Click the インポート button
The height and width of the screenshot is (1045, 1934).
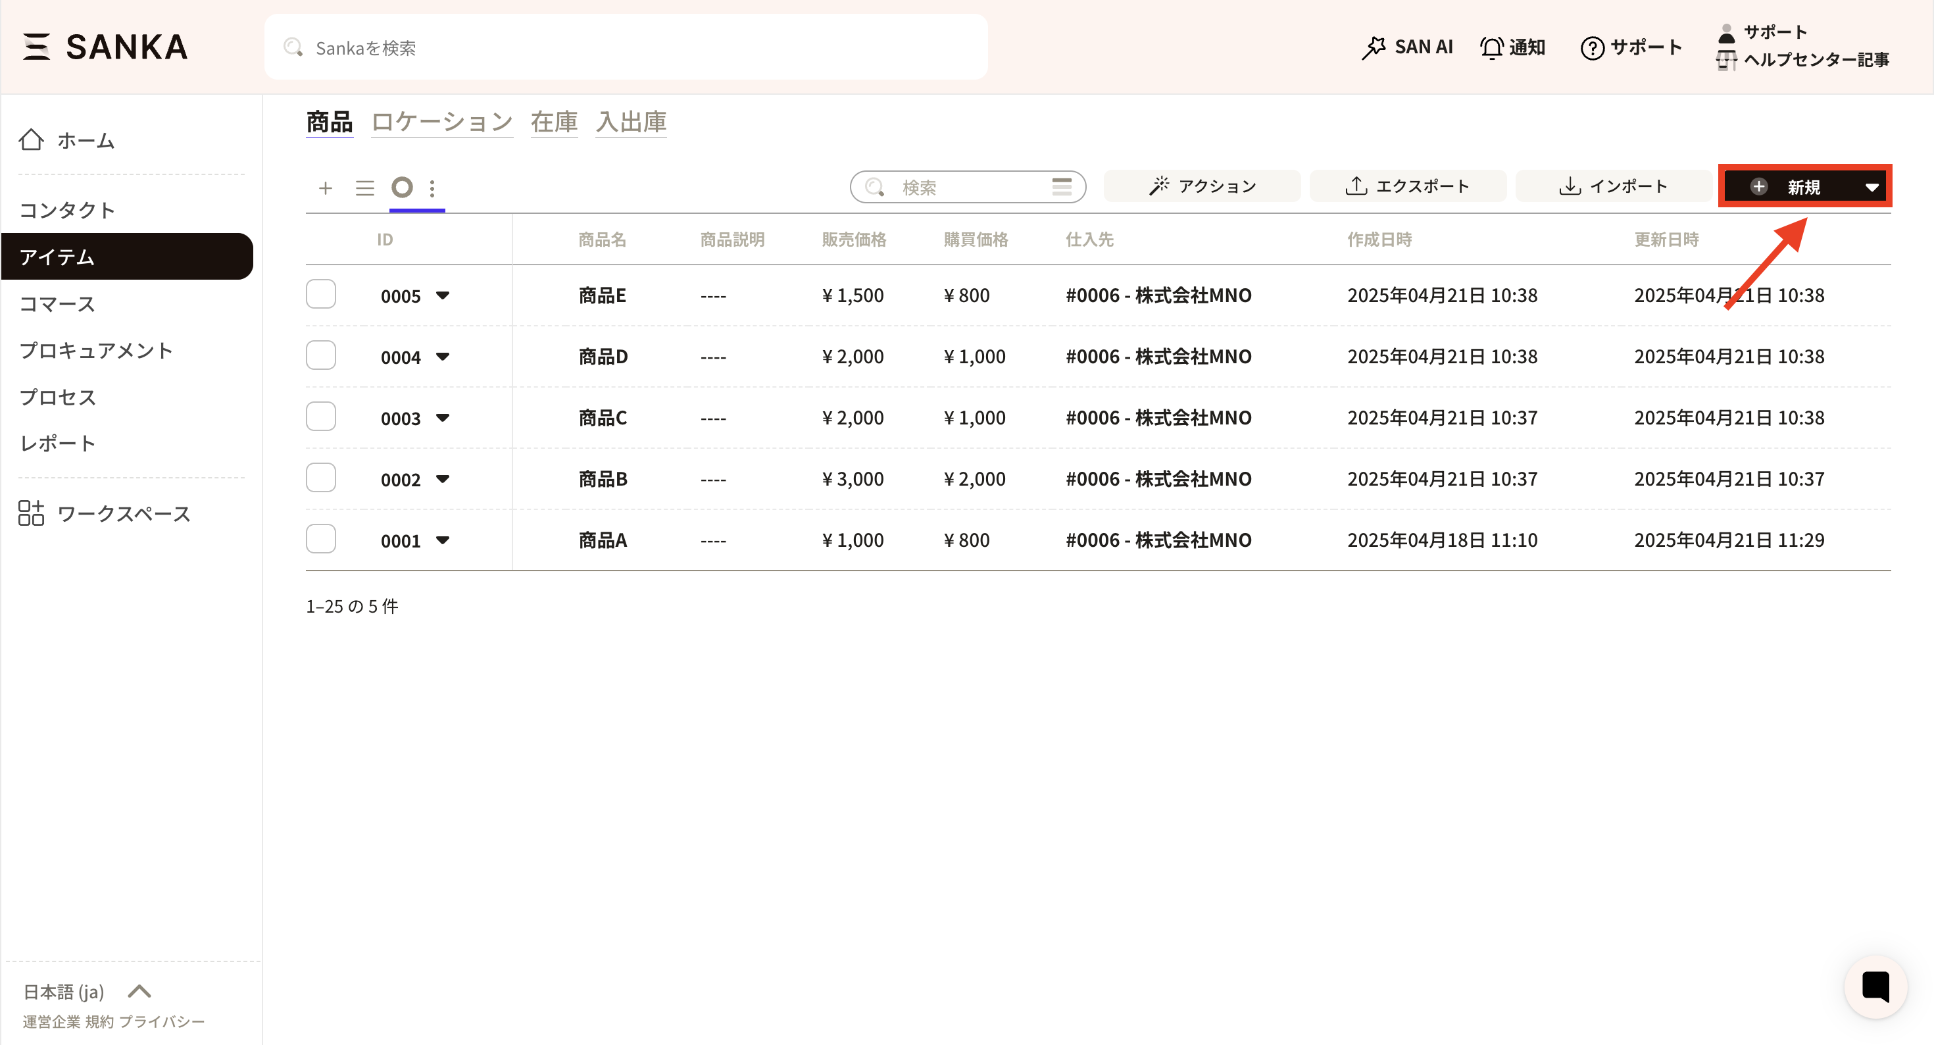(1613, 186)
